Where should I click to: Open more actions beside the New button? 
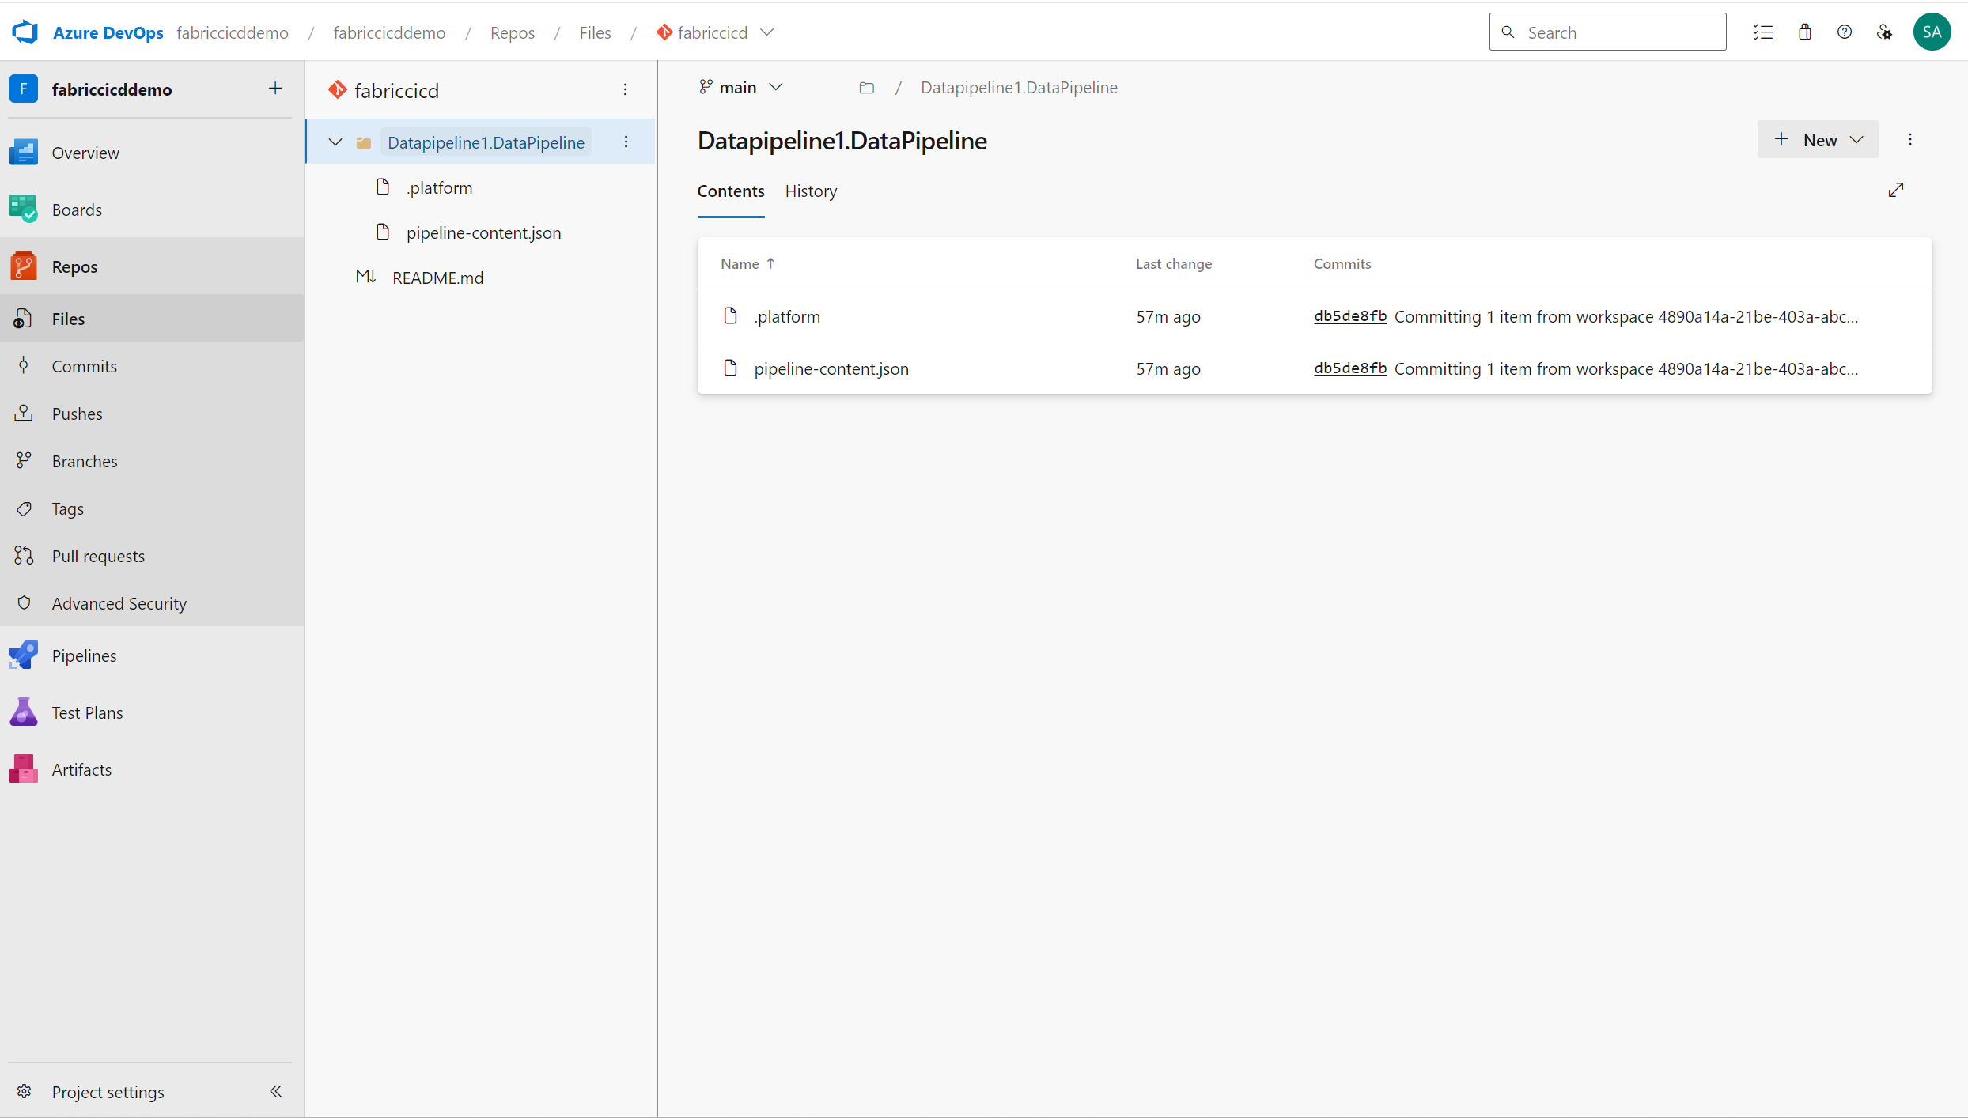(x=1910, y=140)
